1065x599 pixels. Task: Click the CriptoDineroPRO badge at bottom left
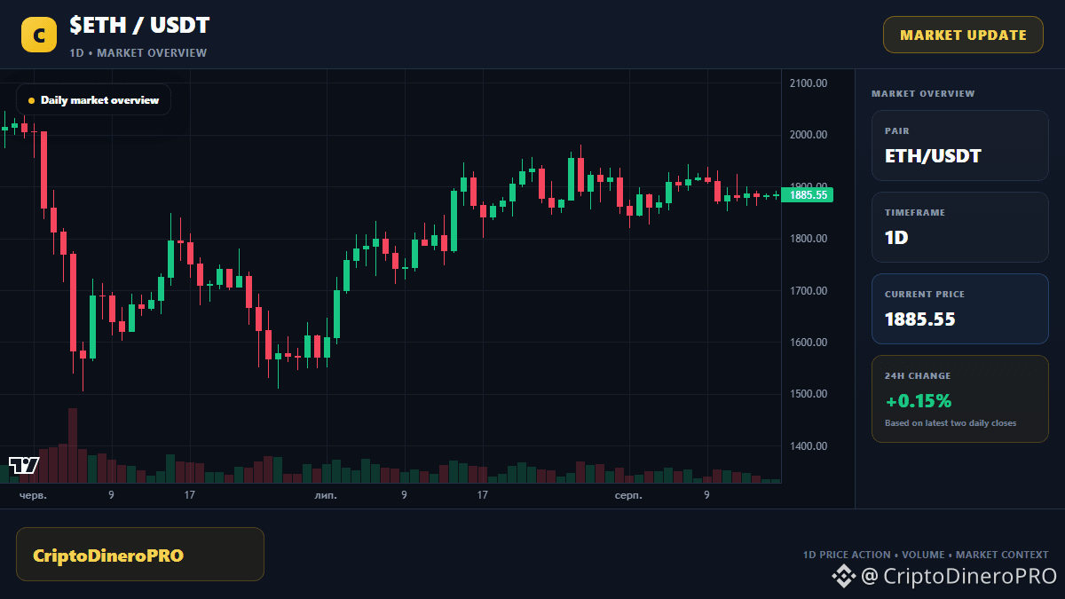point(140,555)
